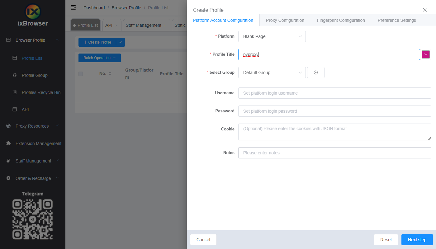Expand the Staff Management sidebar menu
Image resolution: width=436 pixels, height=249 pixels.
(x=57, y=161)
